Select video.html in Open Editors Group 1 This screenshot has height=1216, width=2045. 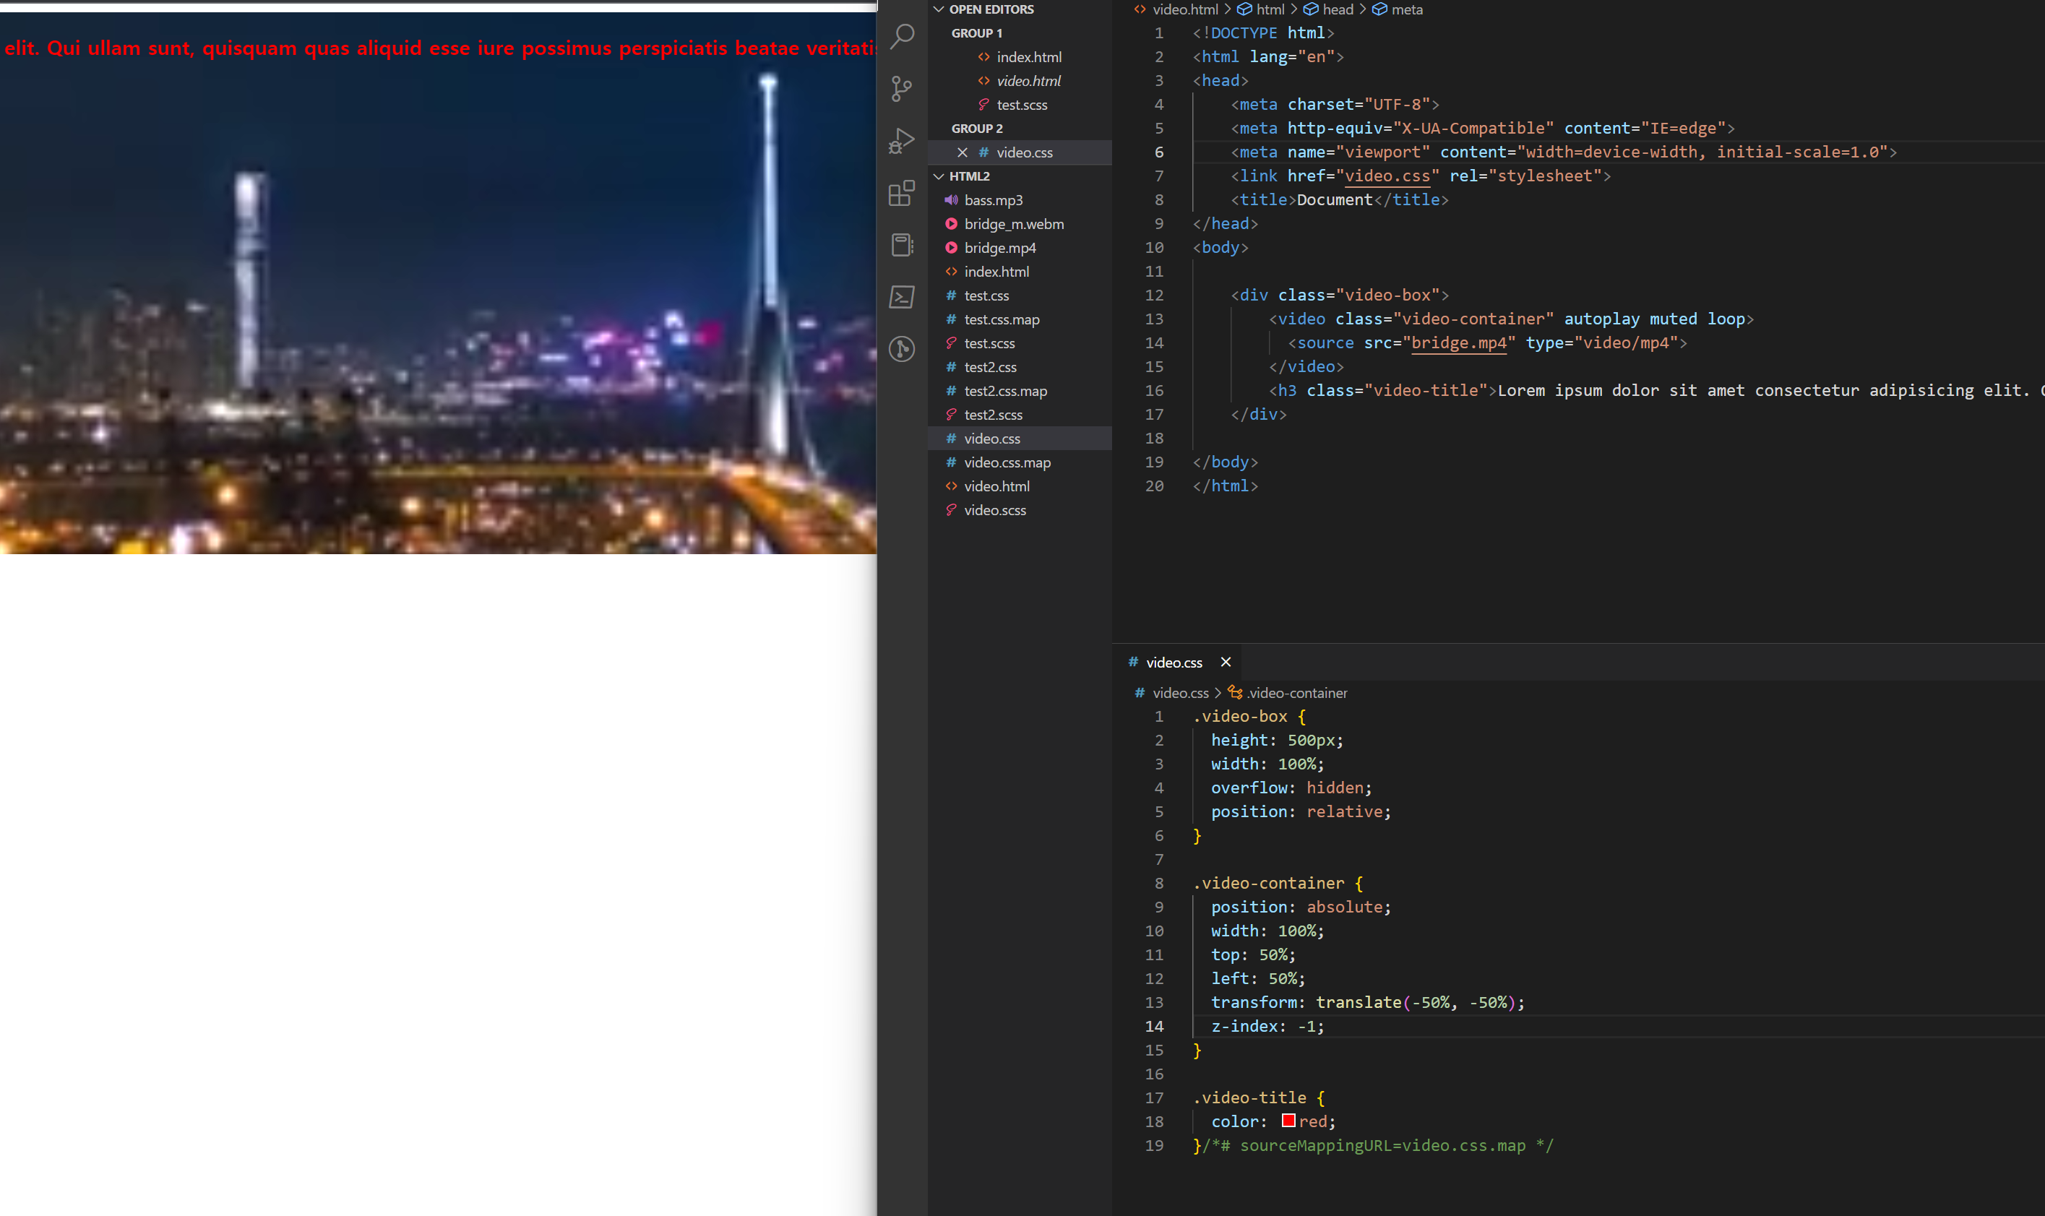pos(1020,80)
